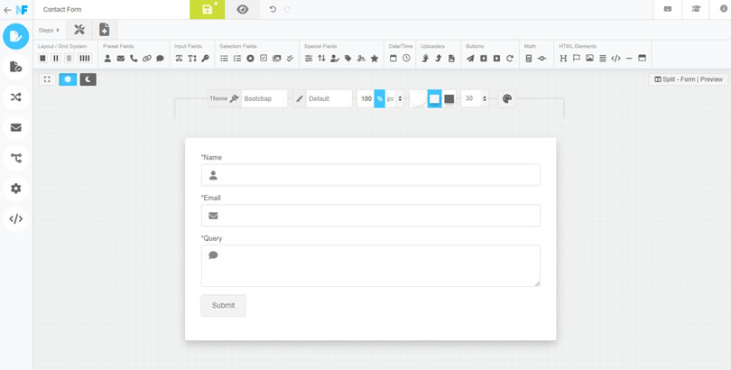Viewport: 731px width, 370px height.
Task: Go back using left arrow
Action: click(x=7, y=9)
